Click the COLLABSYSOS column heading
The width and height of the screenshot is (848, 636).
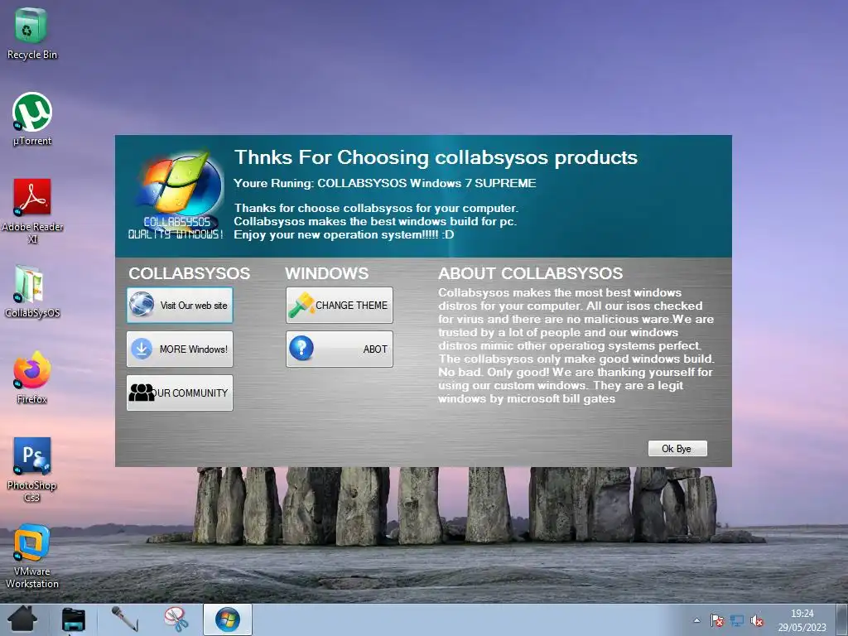190,273
